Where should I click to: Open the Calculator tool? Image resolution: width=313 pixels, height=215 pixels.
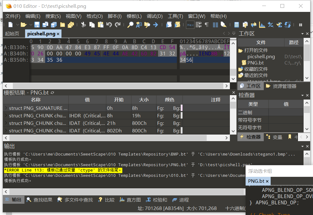click(236, 25)
